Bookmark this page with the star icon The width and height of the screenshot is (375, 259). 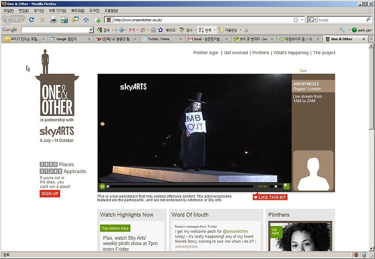[296, 20]
